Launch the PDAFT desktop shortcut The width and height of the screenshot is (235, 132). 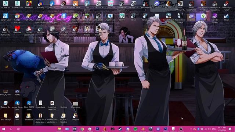(122, 17)
